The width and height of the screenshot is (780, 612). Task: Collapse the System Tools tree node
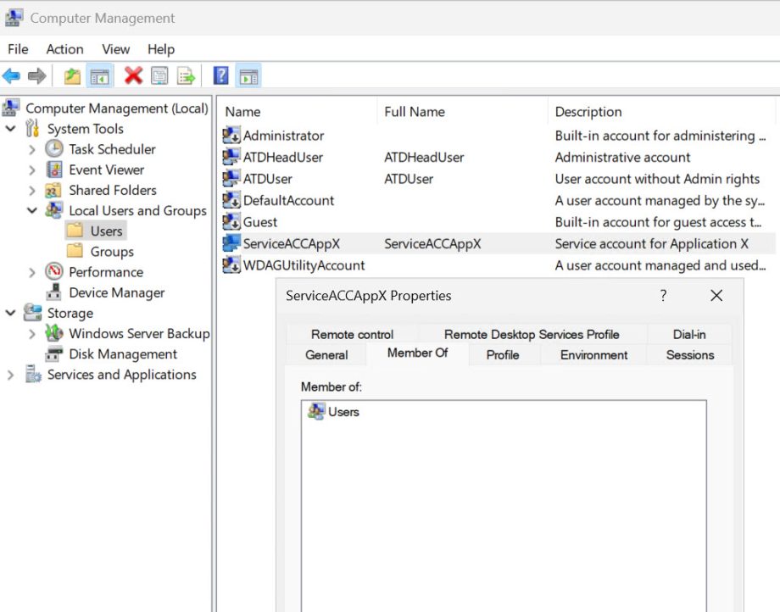[10, 129]
